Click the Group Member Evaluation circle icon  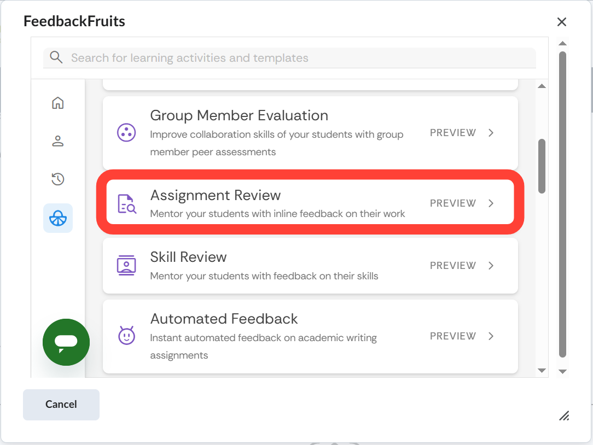pos(126,133)
